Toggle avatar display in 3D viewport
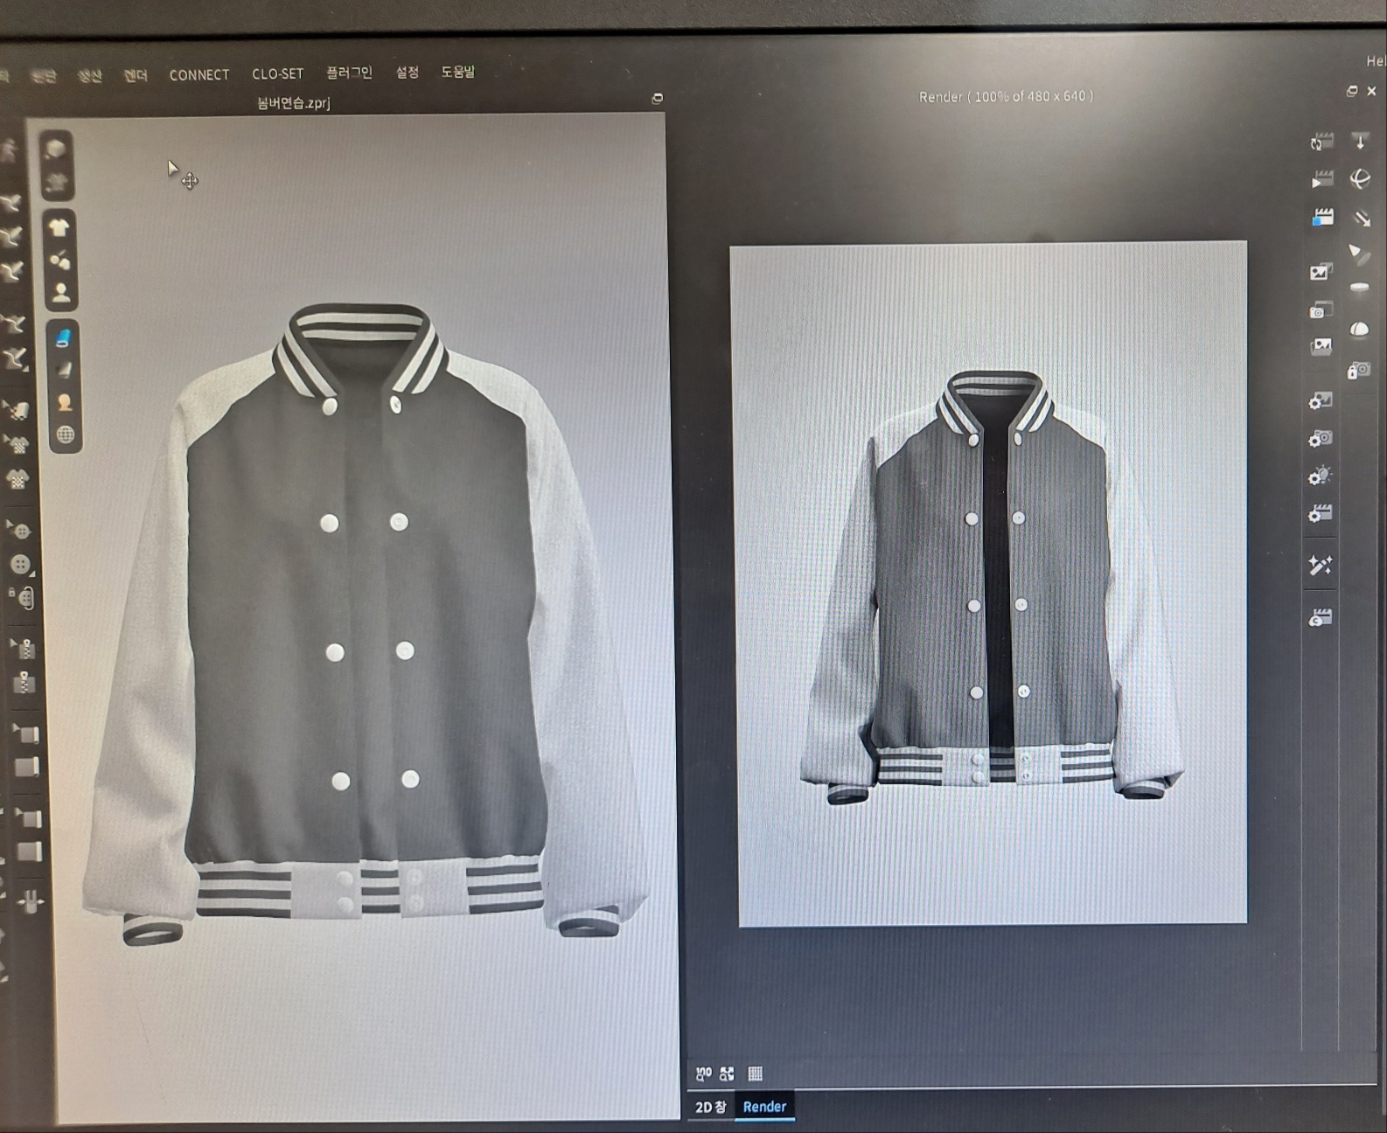The image size is (1387, 1133). click(x=61, y=292)
